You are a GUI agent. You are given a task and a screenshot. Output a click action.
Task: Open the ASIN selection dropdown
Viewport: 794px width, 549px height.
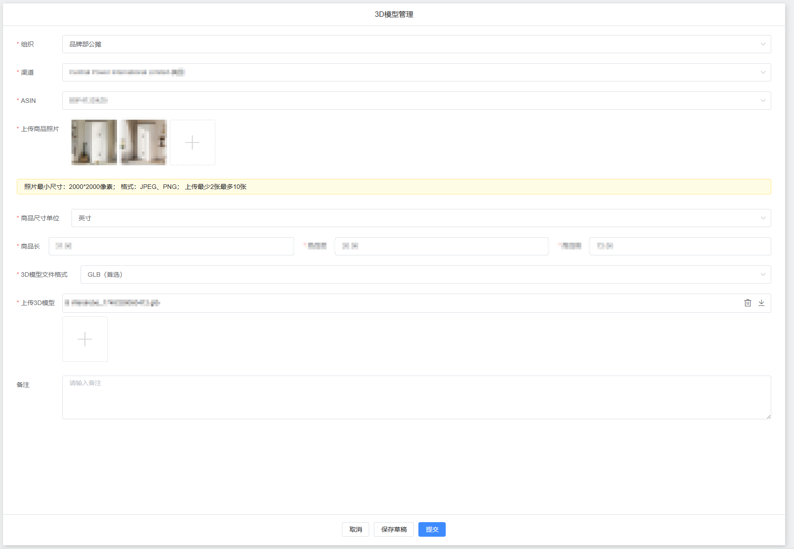click(x=416, y=101)
